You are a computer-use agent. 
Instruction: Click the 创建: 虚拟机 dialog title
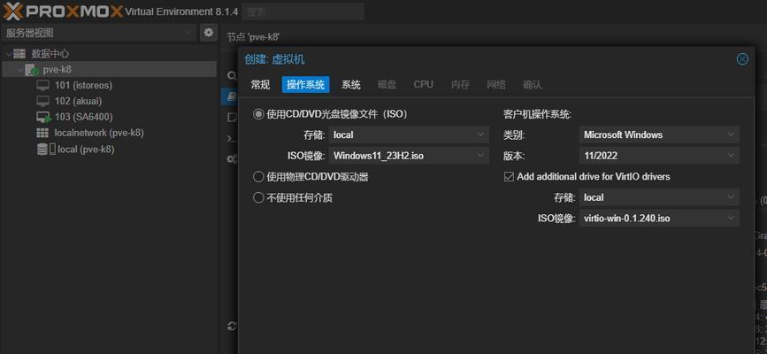[x=274, y=59]
